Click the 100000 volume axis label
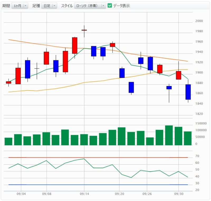The width and height of the screenshot is (211, 201). click(x=201, y=130)
